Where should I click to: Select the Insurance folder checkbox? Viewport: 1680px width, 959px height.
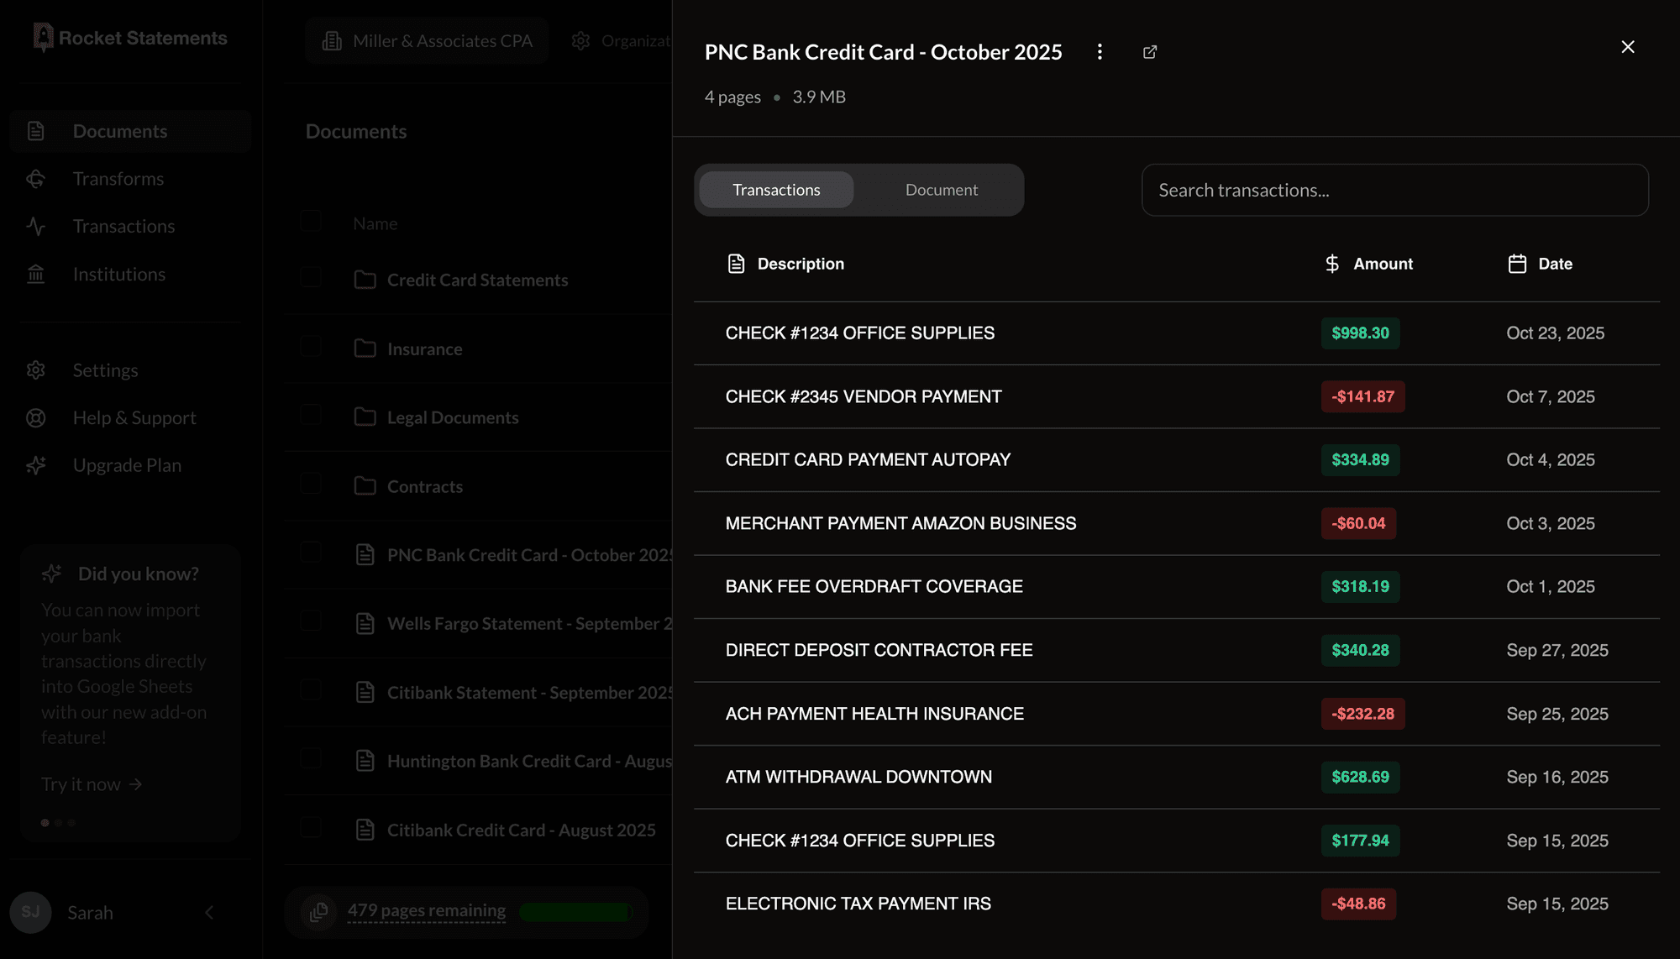(x=311, y=346)
